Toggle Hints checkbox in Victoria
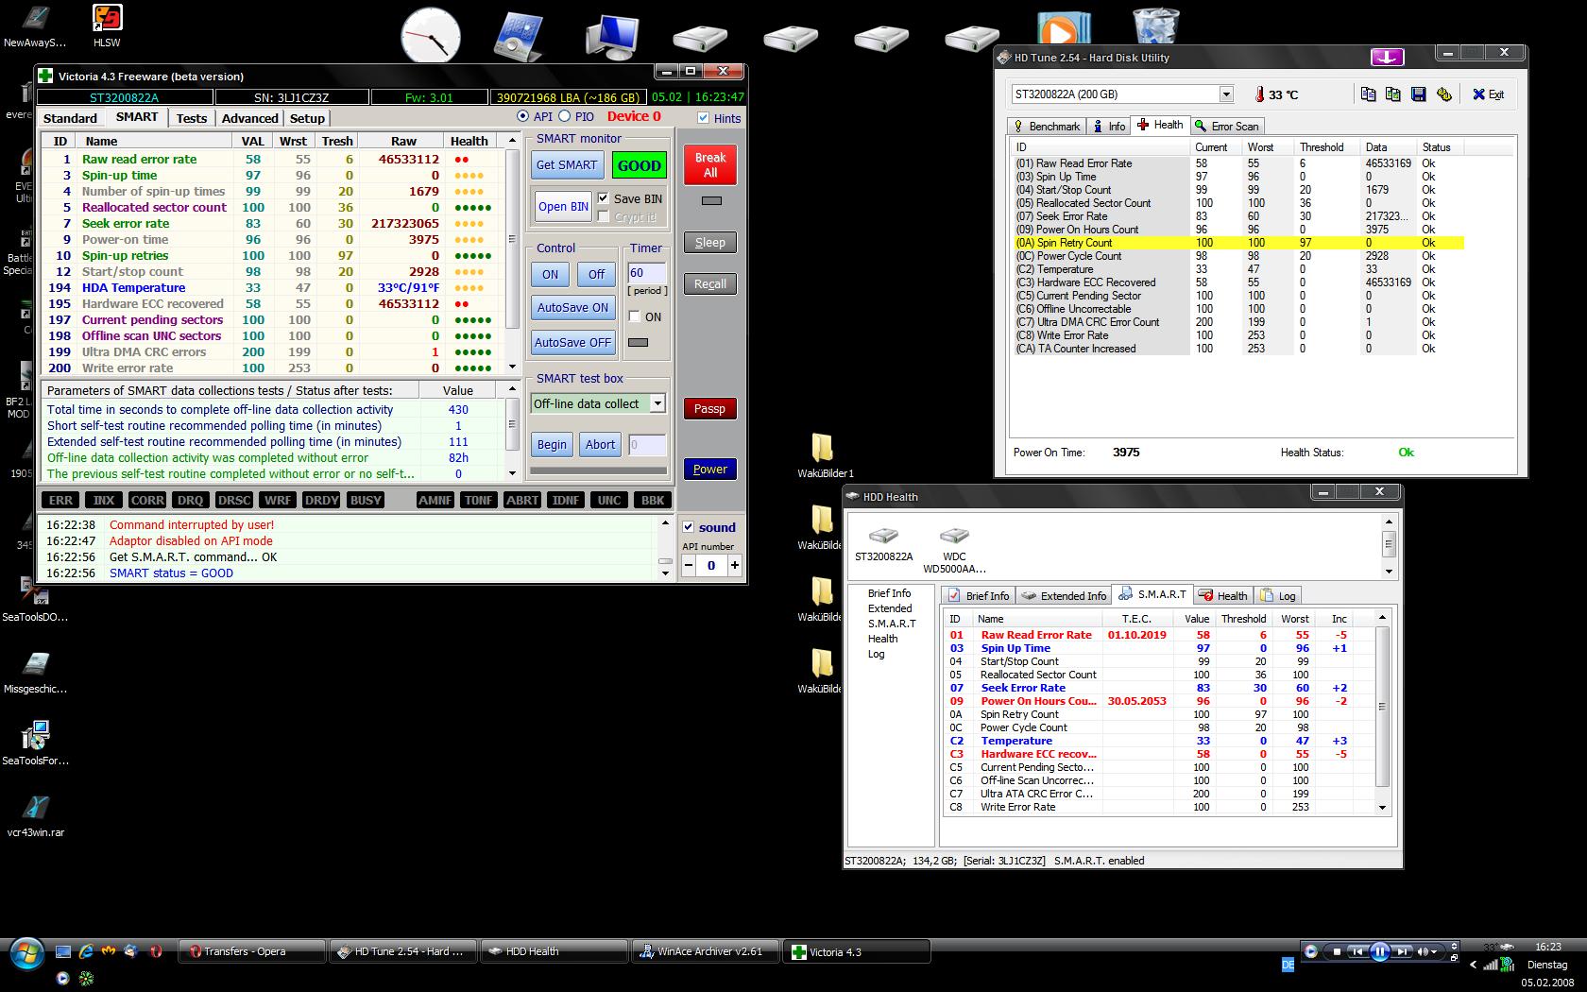1587x992 pixels. point(703,118)
